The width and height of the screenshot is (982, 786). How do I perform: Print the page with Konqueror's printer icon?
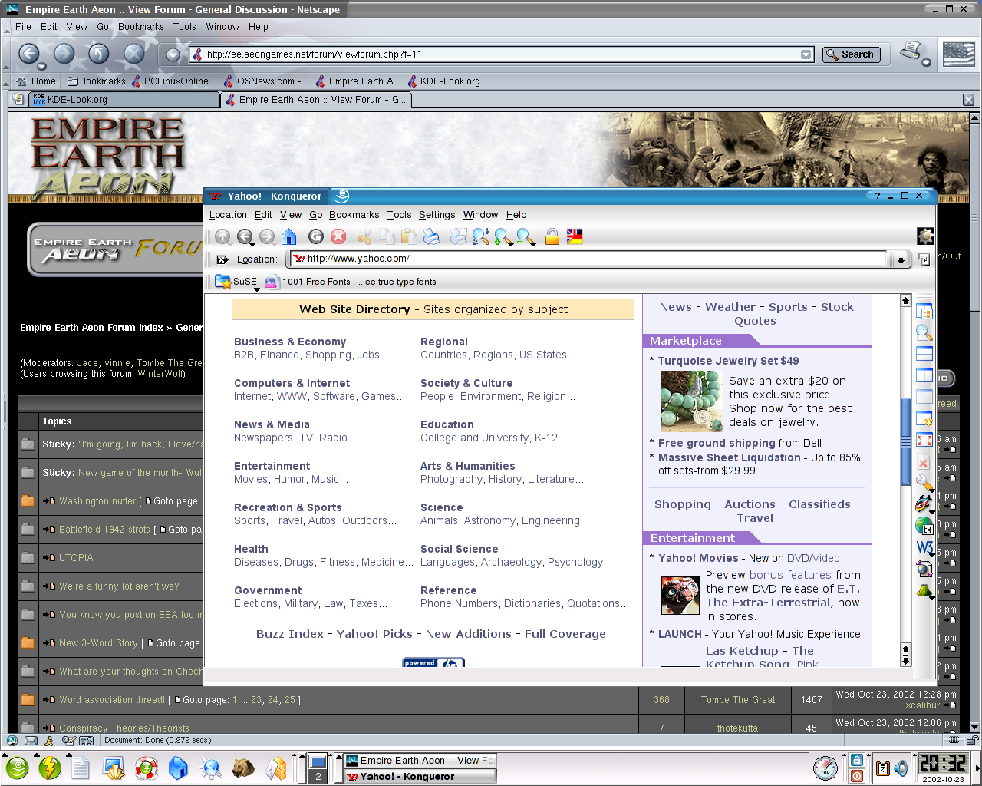click(431, 237)
